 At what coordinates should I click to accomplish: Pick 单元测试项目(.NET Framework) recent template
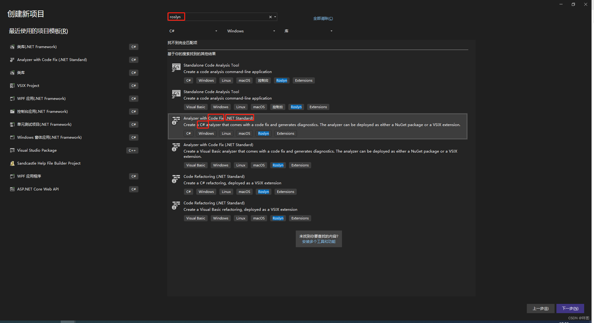coord(74,125)
